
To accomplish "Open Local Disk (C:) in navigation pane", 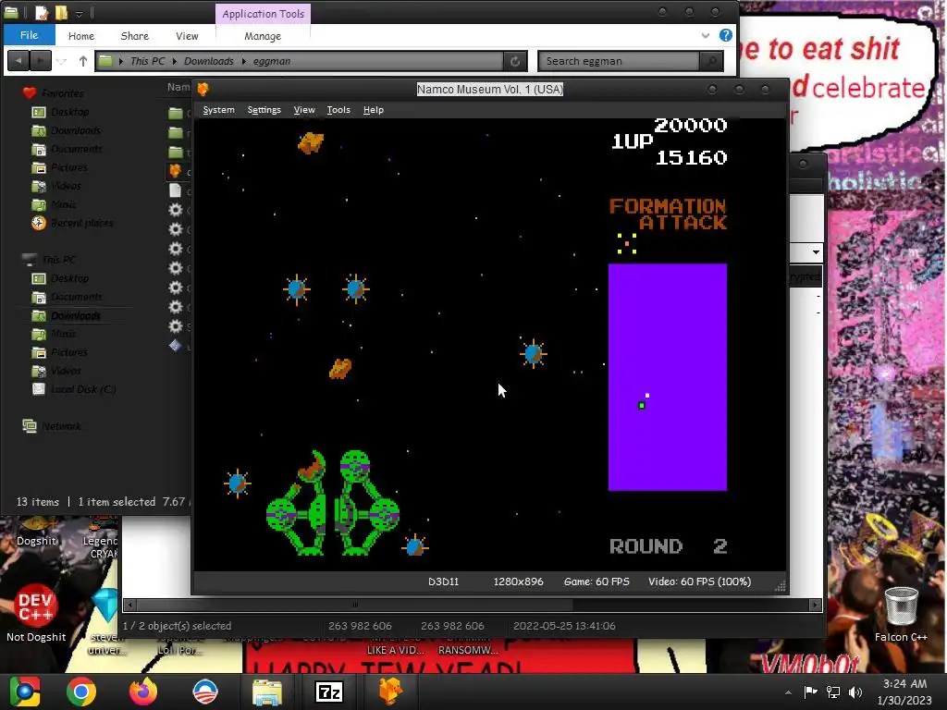I will click(x=83, y=389).
